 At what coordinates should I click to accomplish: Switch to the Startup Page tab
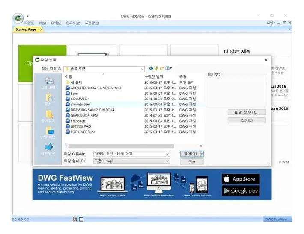pyautogui.click(x=26, y=29)
